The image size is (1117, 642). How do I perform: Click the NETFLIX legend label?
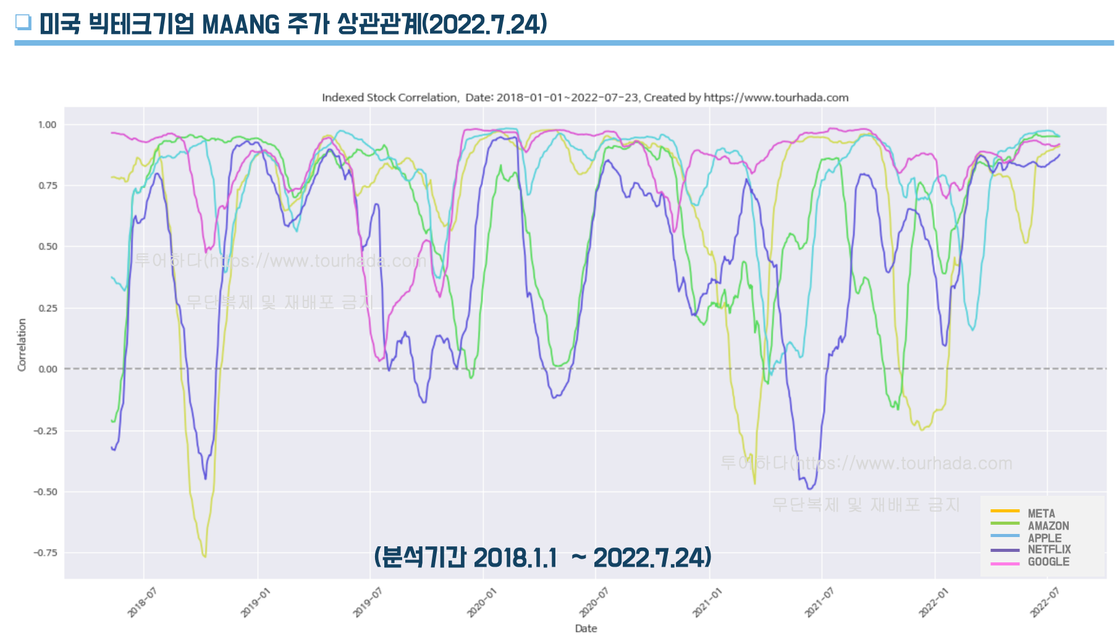pos(1049,549)
